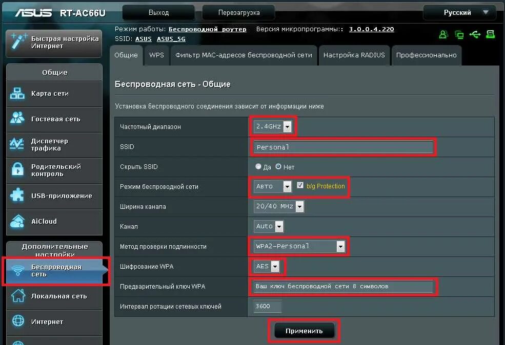This screenshot has height=345, width=505.
Task: Click the 'Беспроводной роутер' mode link
Action: [208, 29]
